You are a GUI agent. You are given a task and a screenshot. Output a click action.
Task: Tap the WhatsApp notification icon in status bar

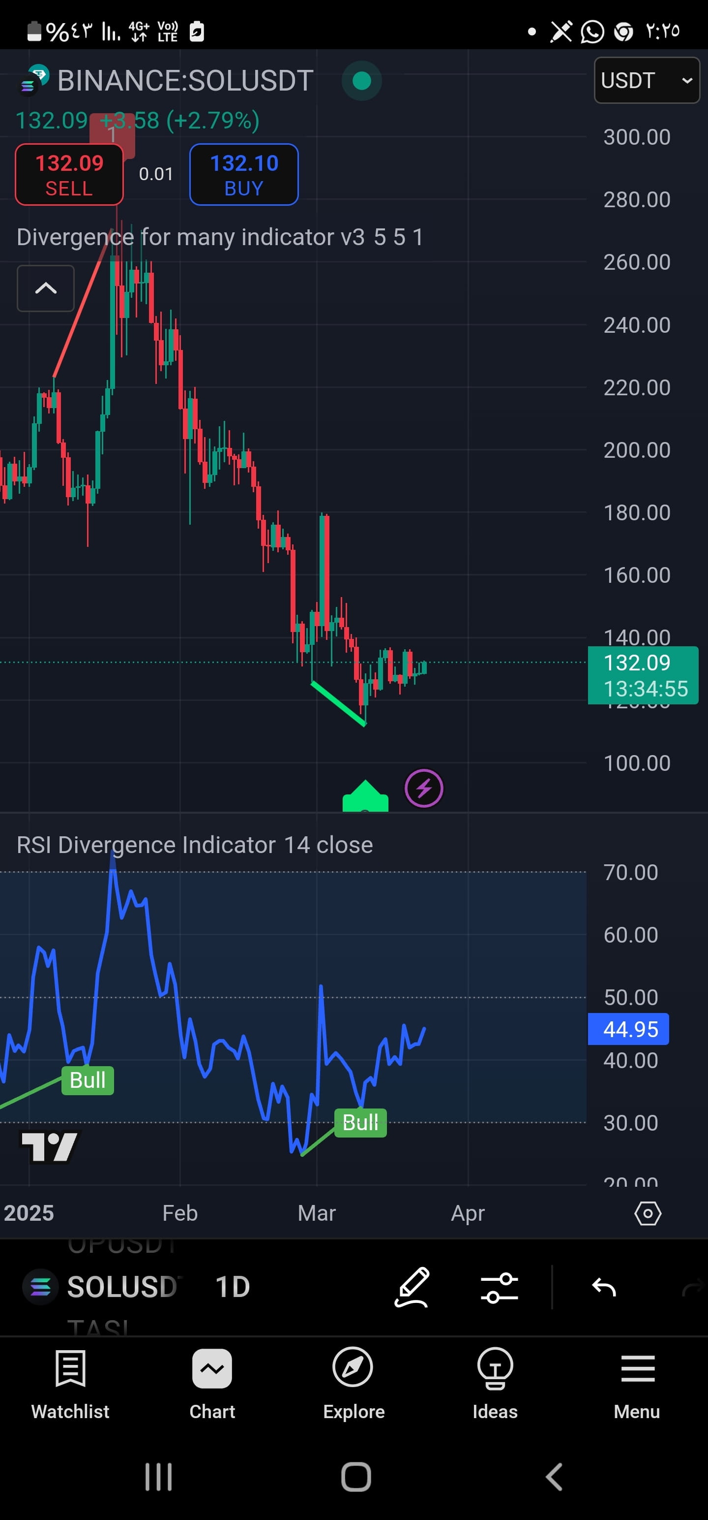point(592,32)
